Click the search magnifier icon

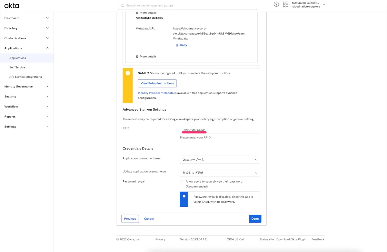coord(122,5)
